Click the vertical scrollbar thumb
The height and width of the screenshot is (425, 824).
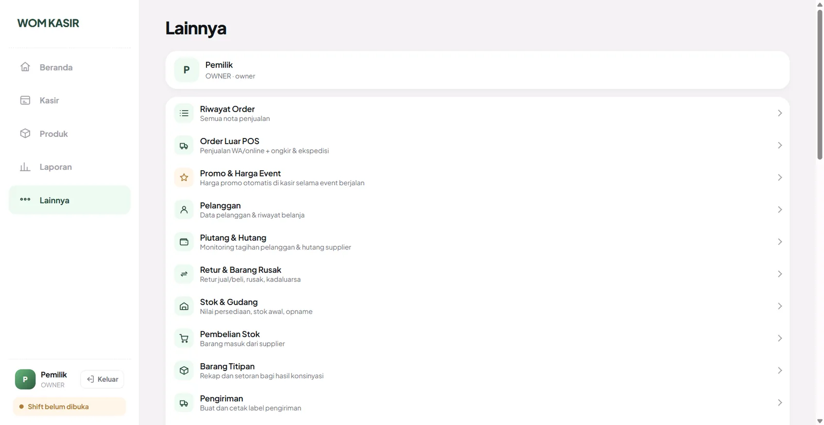point(820,85)
